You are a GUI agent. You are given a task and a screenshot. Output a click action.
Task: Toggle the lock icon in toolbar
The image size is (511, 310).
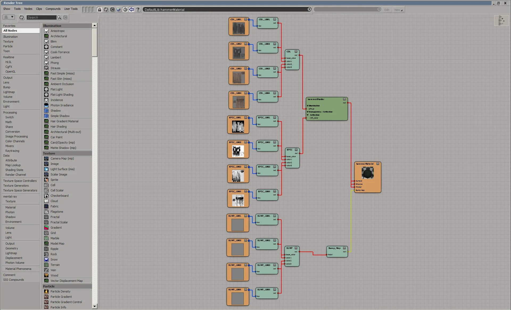(x=100, y=10)
